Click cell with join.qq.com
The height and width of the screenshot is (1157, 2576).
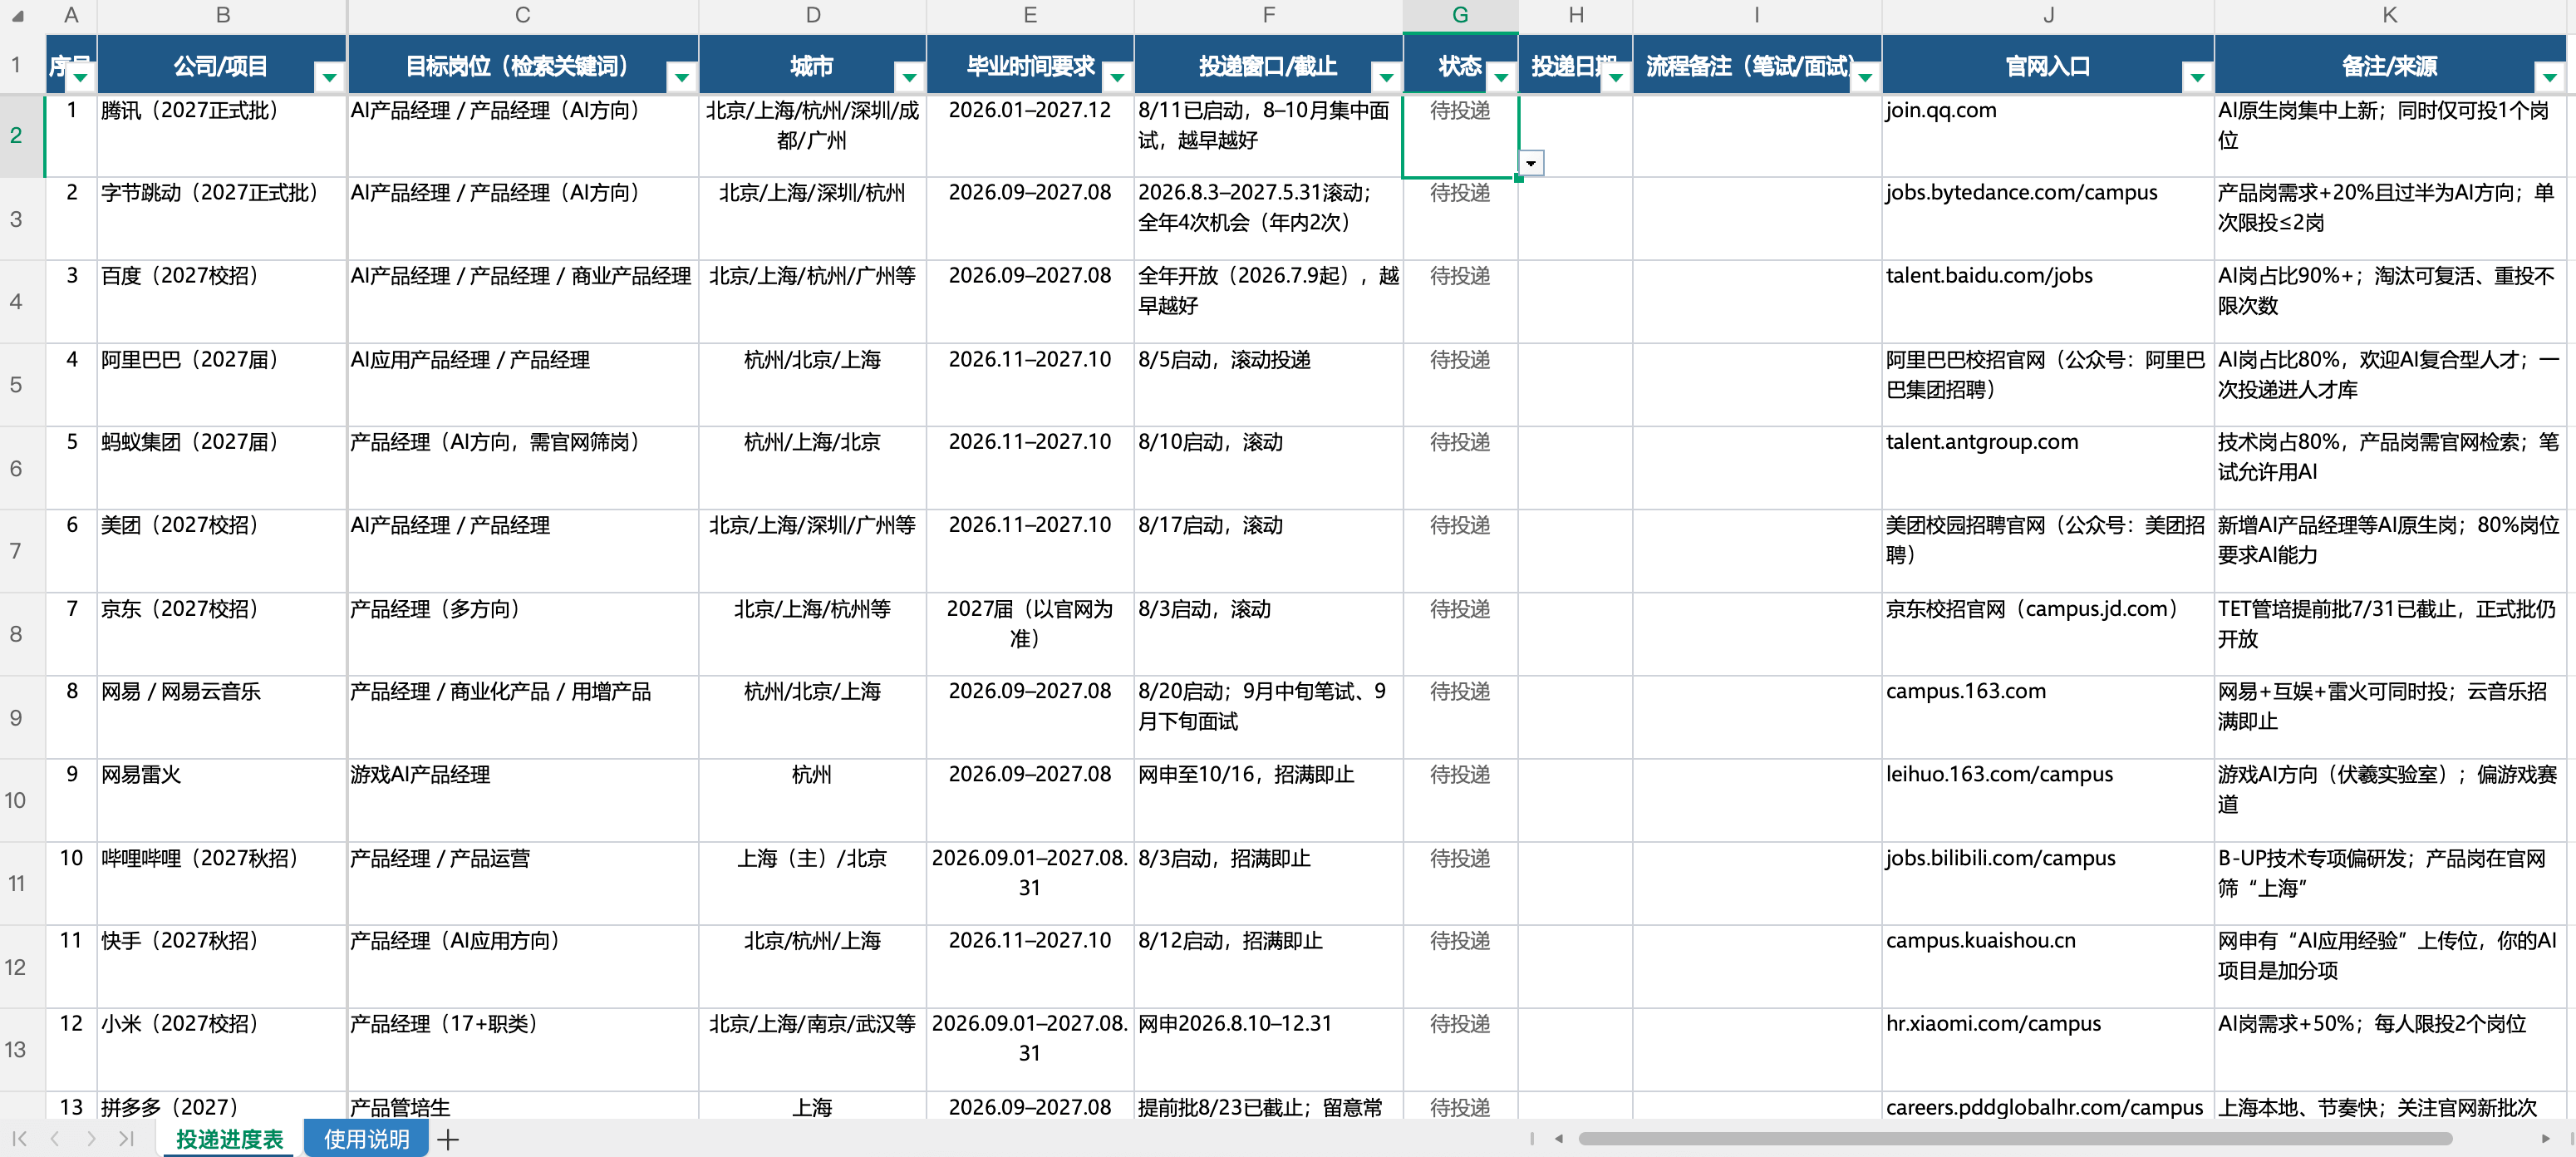coord(2048,136)
